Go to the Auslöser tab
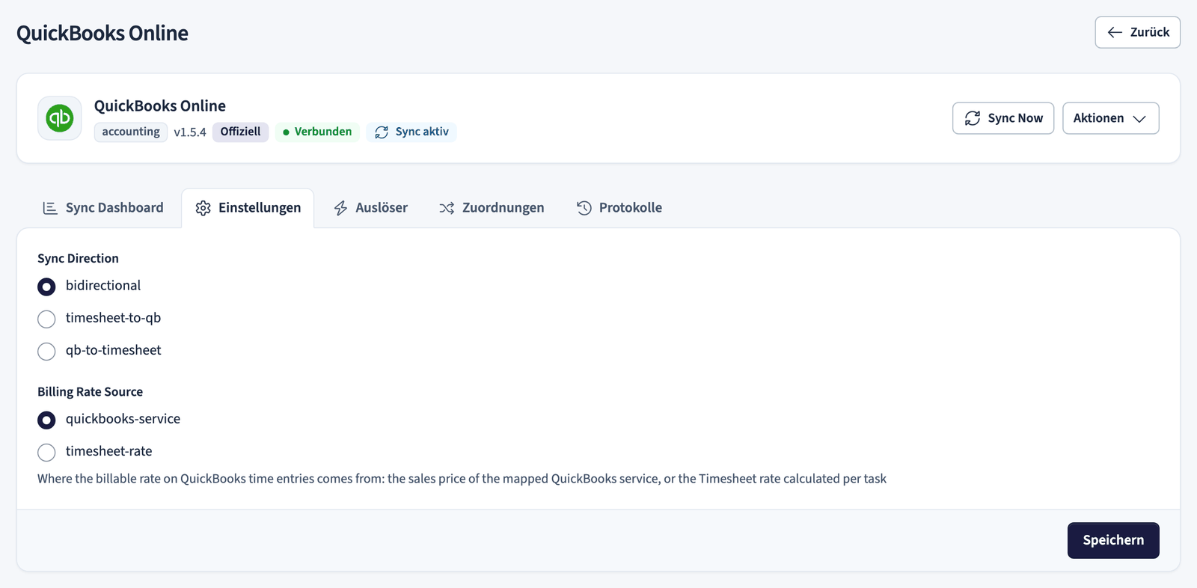 point(371,208)
